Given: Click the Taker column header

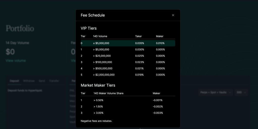Looking at the screenshot, I should click(x=138, y=36).
